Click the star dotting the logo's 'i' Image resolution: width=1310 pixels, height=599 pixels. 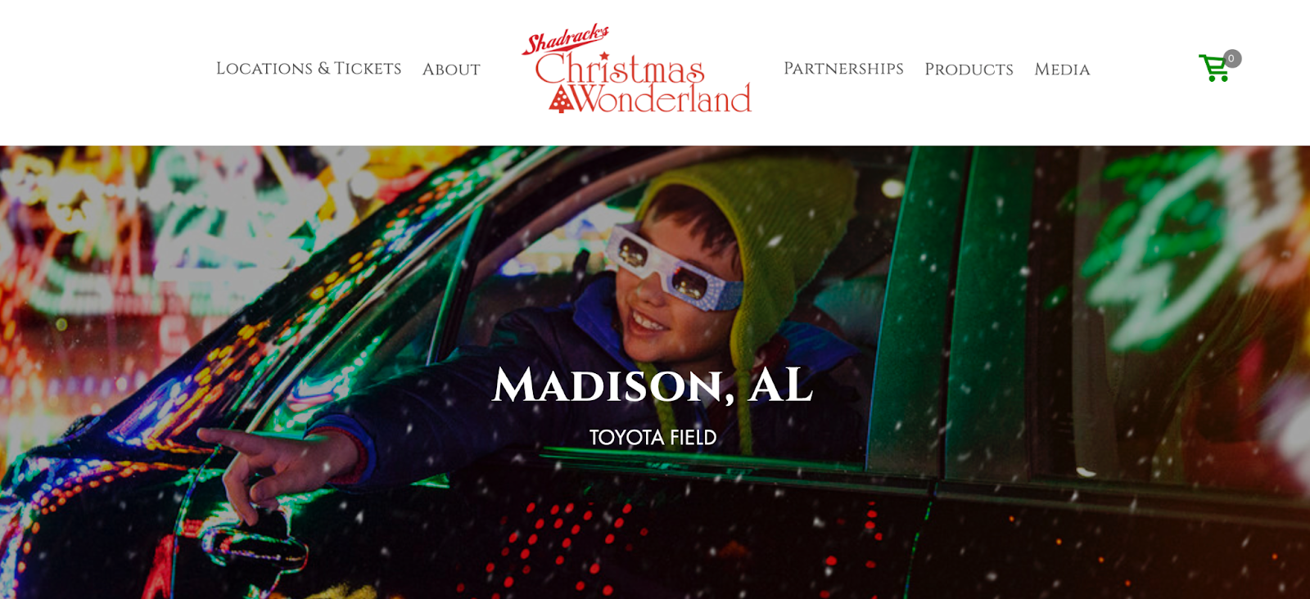(x=604, y=56)
